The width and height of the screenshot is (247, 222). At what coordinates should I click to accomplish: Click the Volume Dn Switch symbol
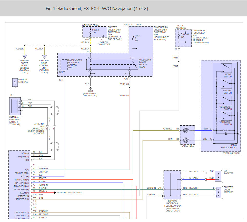point(226,116)
